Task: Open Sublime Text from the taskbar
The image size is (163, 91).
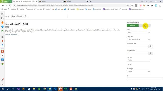Action: tap(23, 89)
